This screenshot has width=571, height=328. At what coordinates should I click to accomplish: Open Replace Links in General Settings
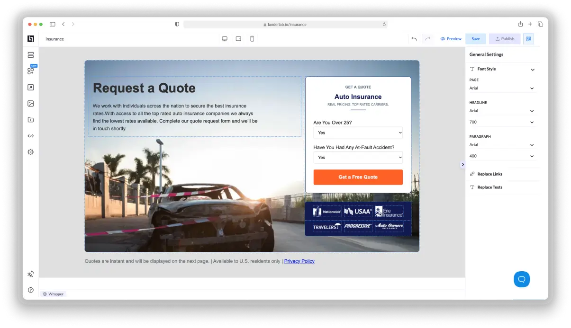pos(489,174)
